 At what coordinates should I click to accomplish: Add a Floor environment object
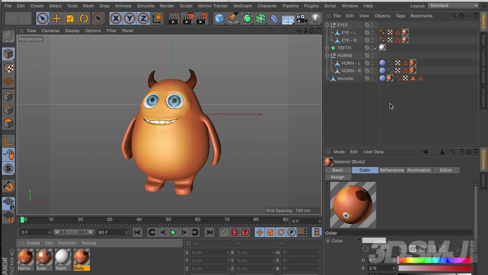288,18
